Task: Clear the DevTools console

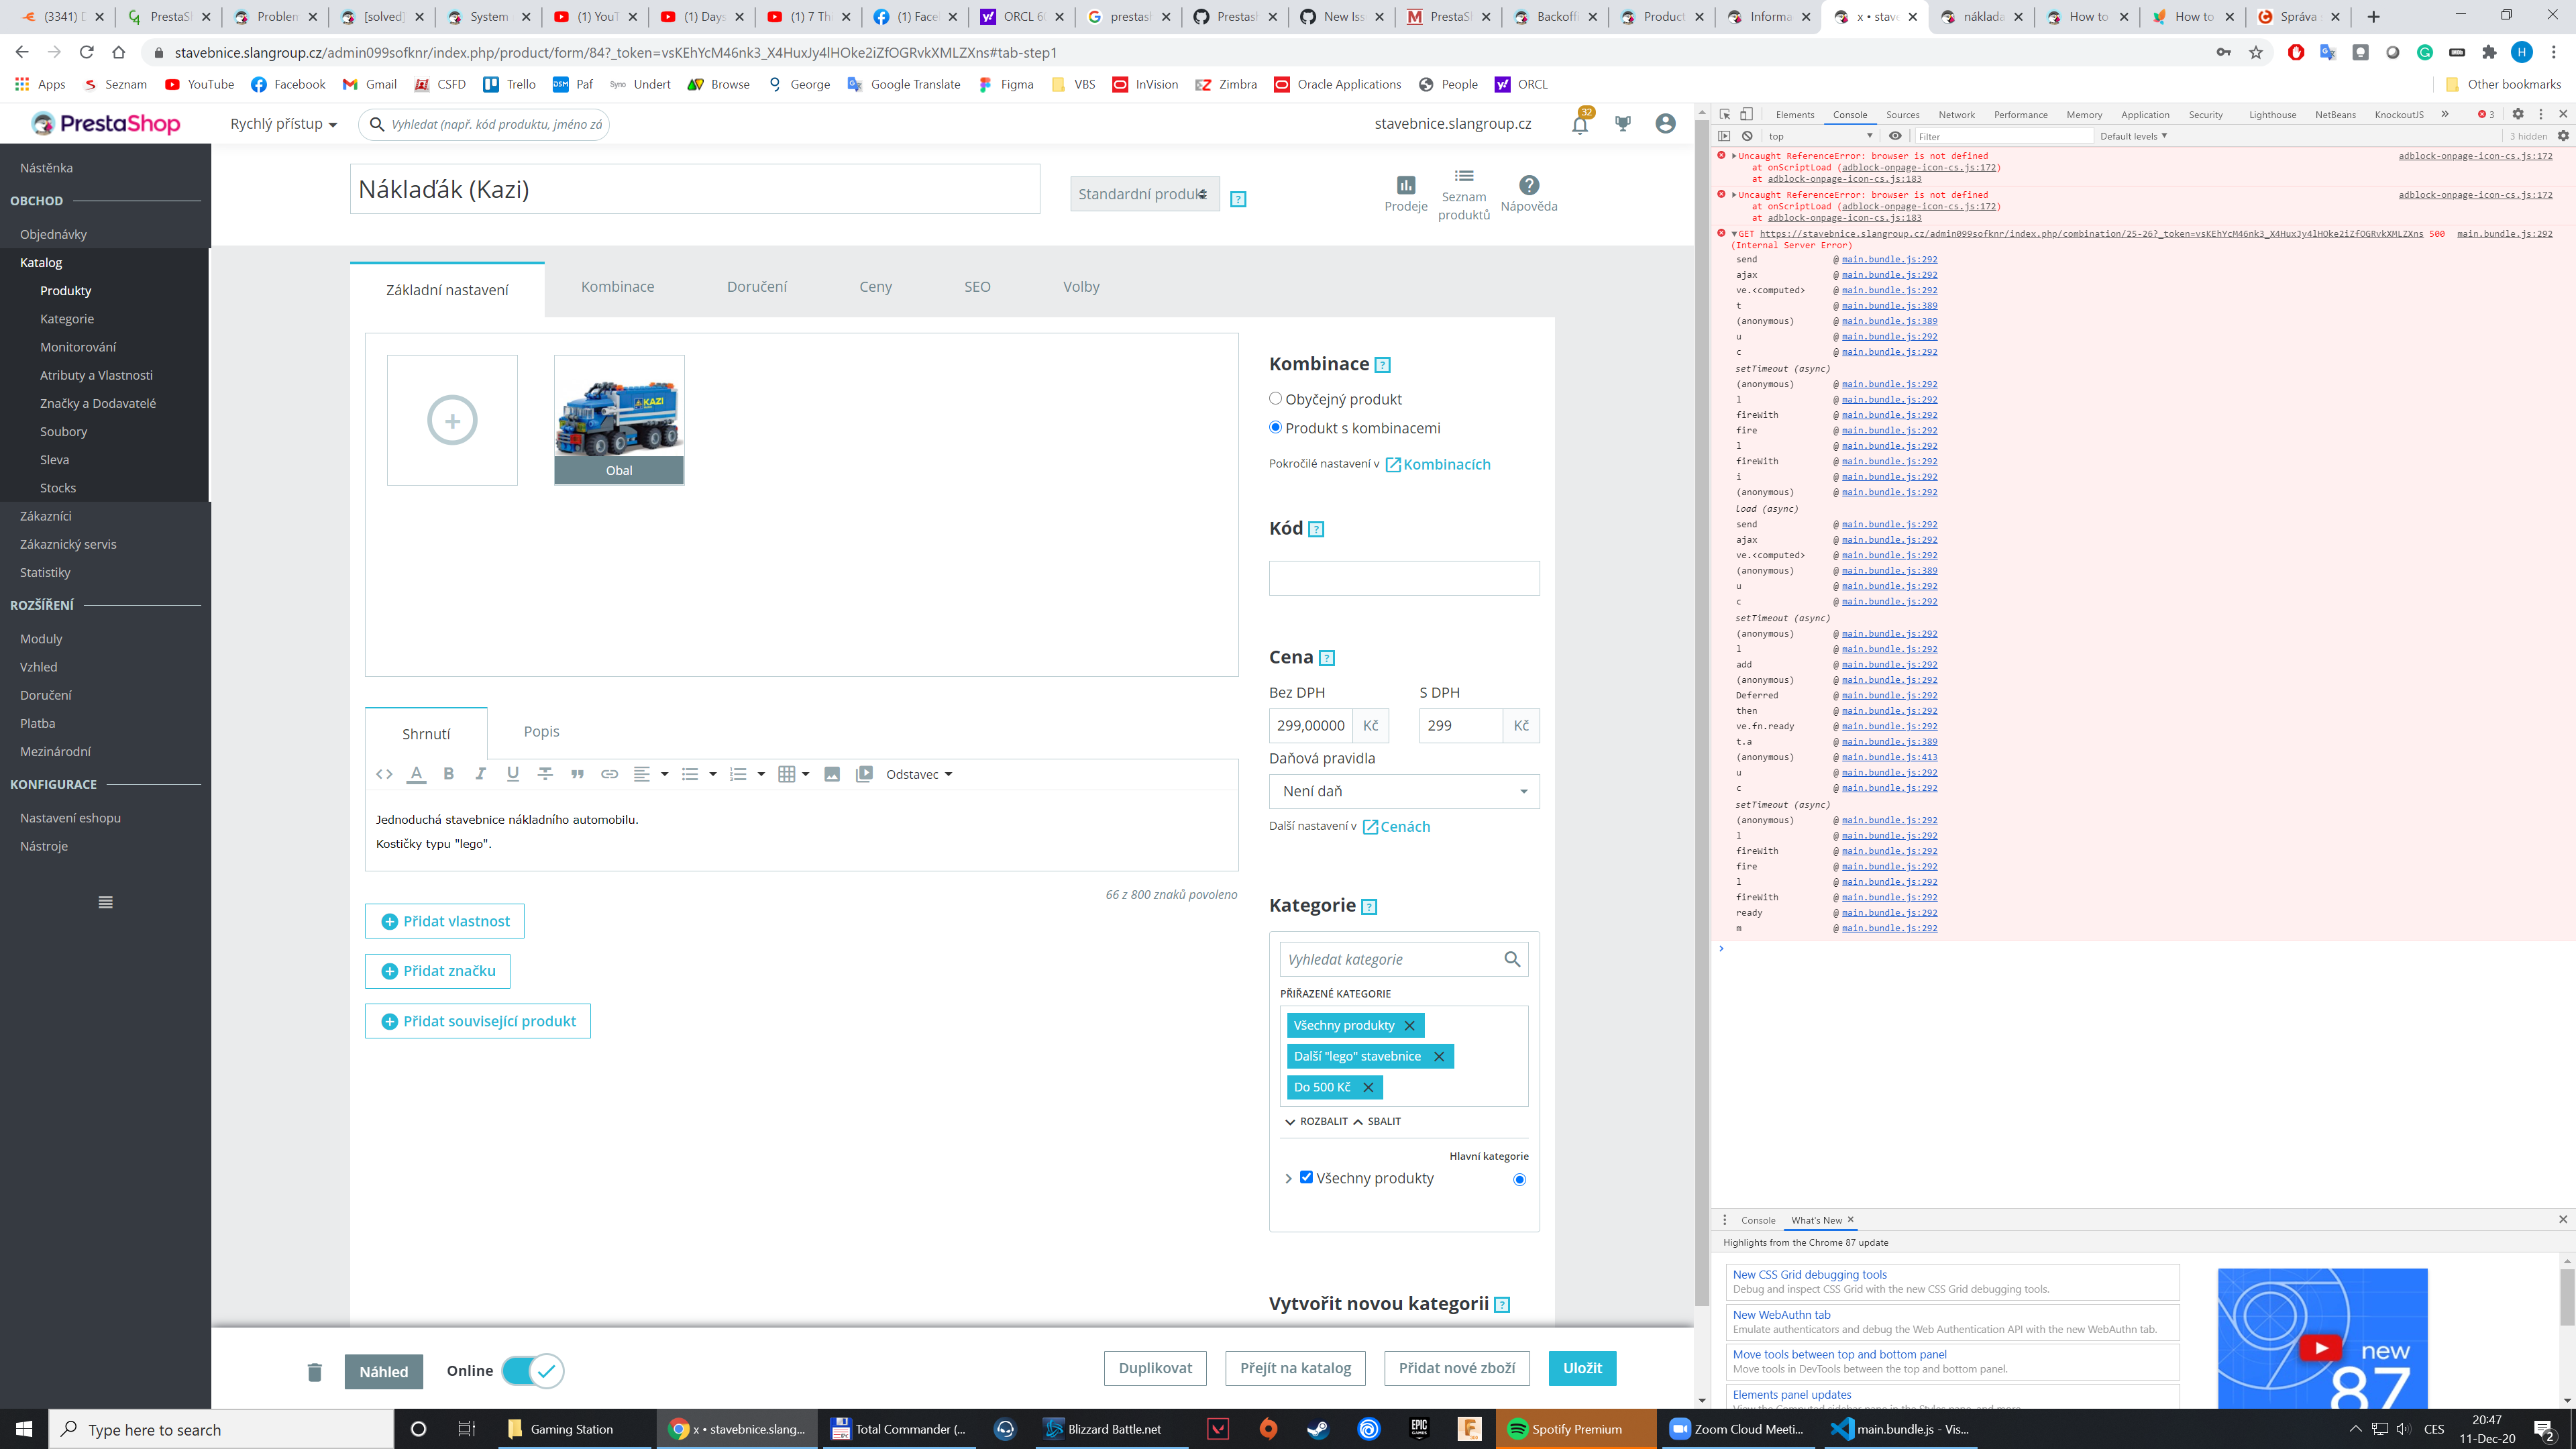Action: tap(1747, 136)
